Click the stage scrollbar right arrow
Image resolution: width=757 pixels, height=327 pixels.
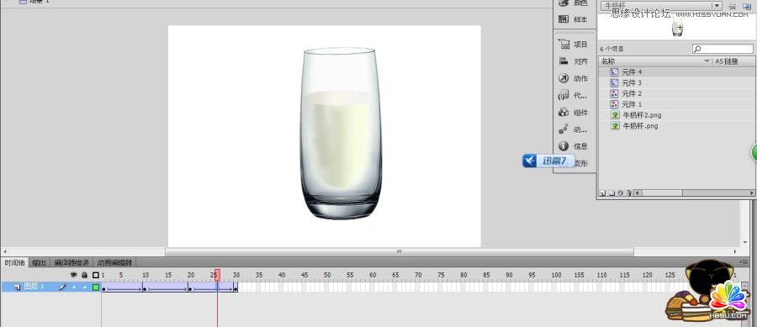tap(736, 251)
